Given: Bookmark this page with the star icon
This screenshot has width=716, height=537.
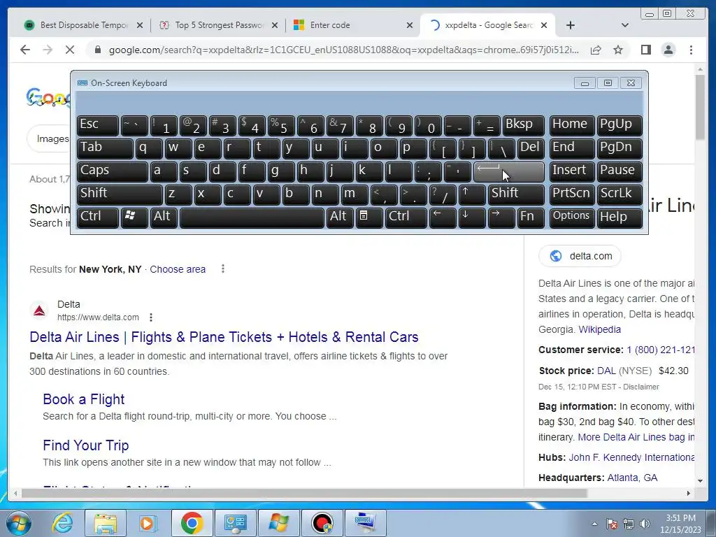Looking at the screenshot, I should 618,50.
